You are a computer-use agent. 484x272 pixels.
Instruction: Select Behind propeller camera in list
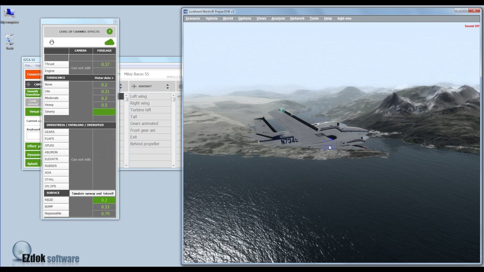pyautogui.click(x=150, y=144)
